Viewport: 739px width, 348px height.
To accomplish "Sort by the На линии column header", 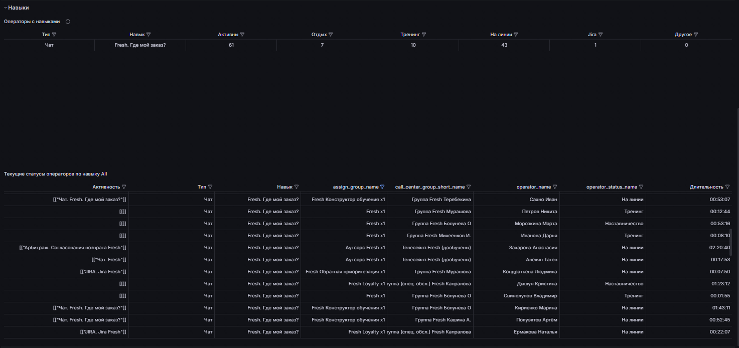I will [x=501, y=35].
